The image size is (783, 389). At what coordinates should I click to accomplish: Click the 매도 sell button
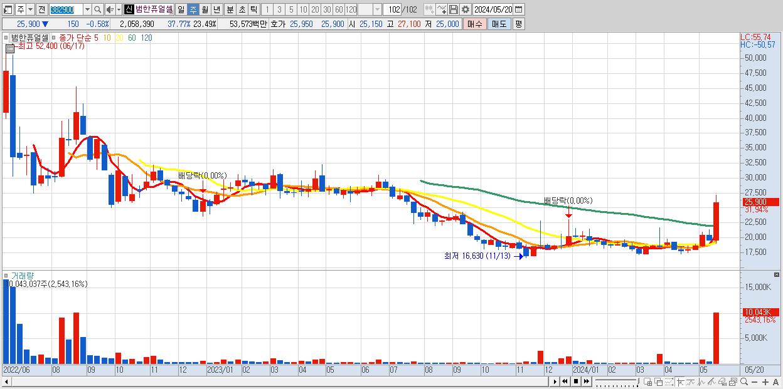coord(499,24)
